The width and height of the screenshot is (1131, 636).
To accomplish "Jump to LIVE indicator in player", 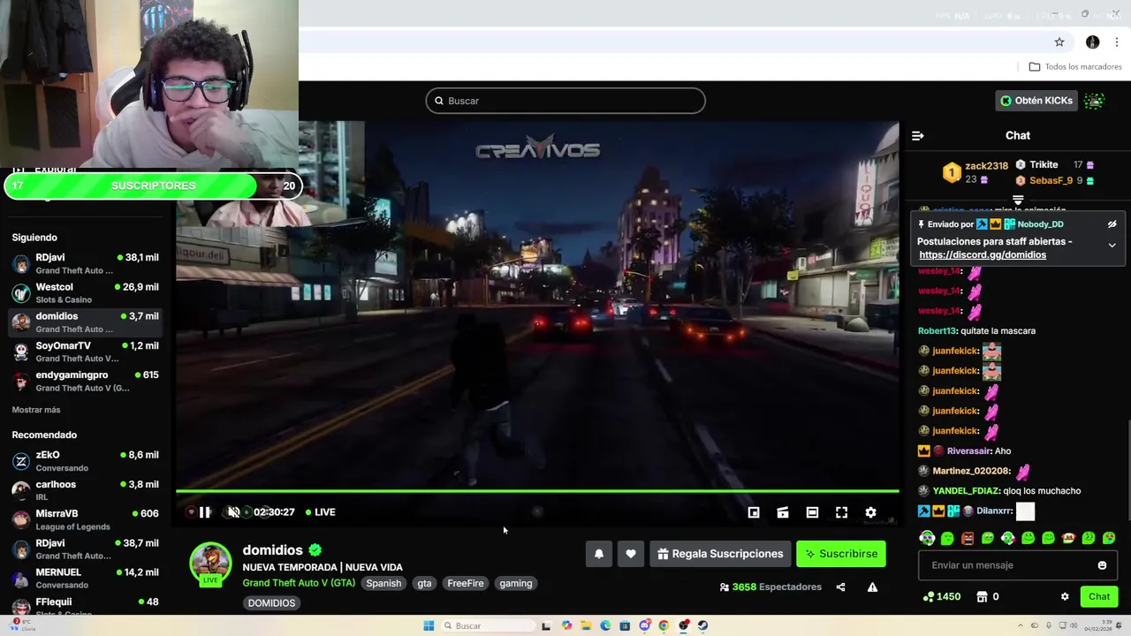I will (x=320, y=512).
